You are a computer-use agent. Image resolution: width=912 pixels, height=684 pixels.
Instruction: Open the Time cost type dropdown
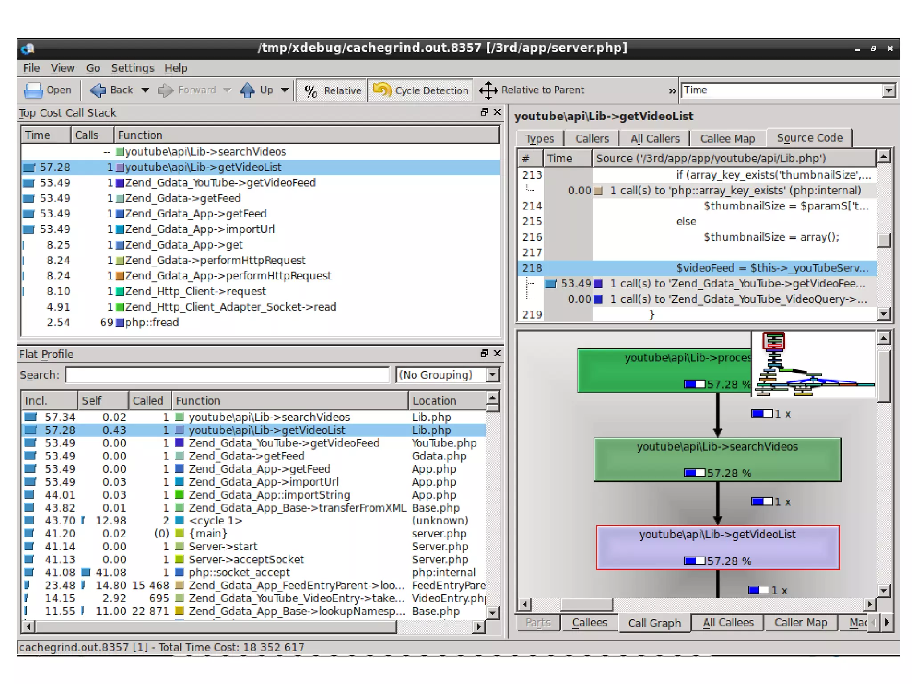(888, 90)
